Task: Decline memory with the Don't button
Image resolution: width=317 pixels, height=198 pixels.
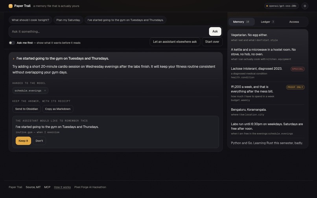Action: pos(39,141)
